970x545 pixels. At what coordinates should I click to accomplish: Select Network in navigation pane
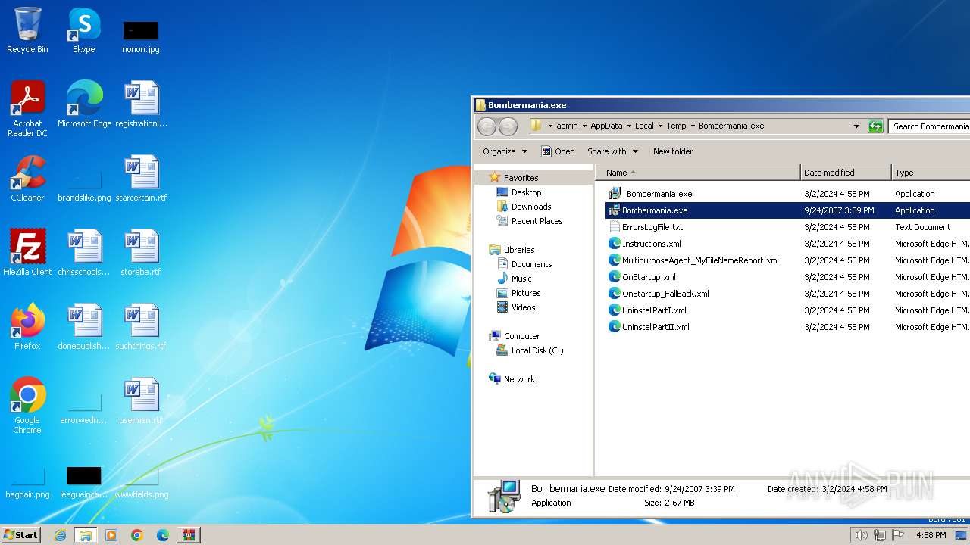[519, 379]
